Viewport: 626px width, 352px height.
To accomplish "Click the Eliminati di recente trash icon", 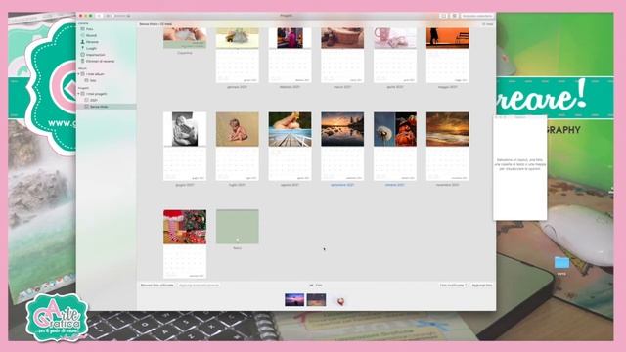I will [x=82, y=61].
